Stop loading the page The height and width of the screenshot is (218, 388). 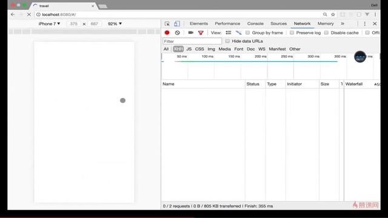coord(29,15)
